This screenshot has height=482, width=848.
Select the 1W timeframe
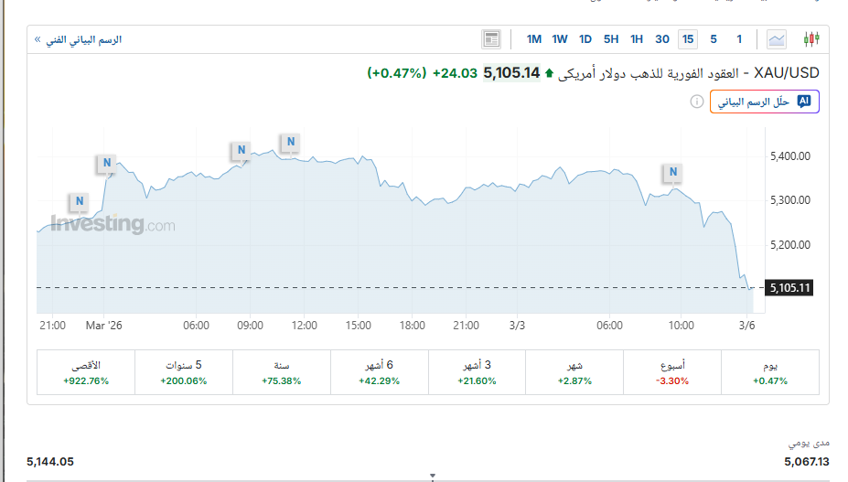coord(560,38)
